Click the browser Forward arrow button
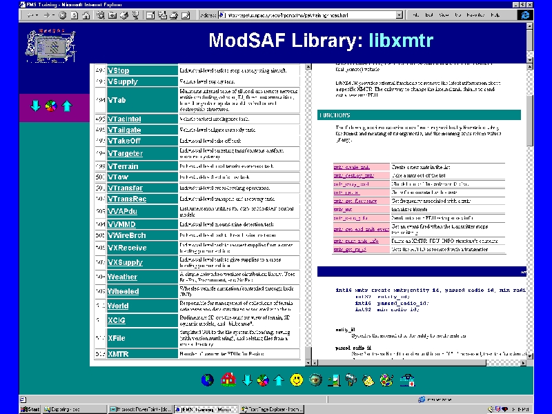 (x=46, y=15)
